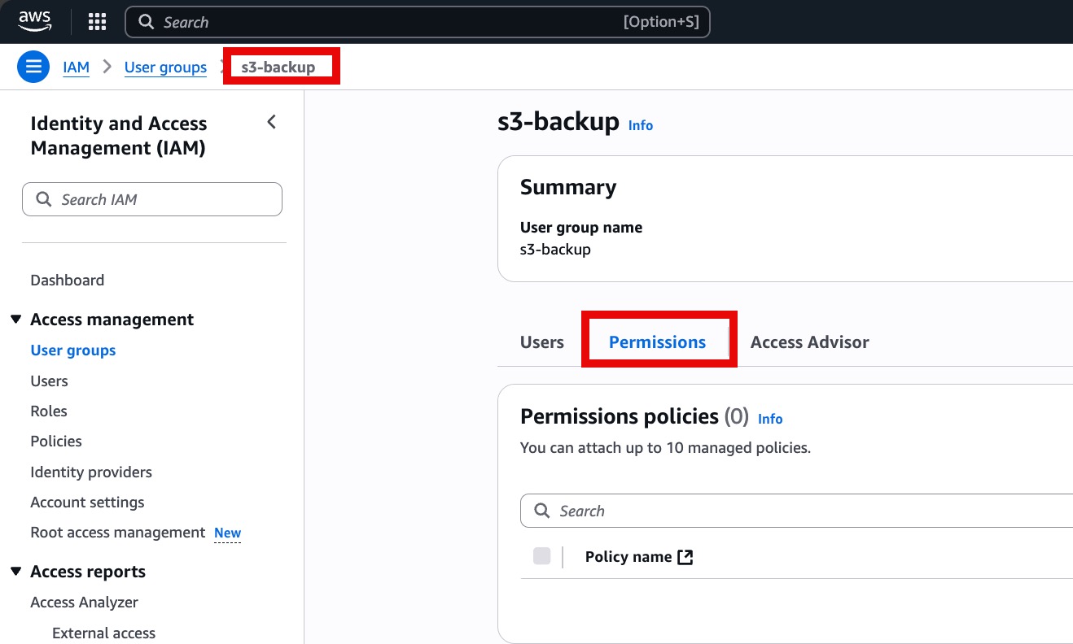Open Identity providers in the sidebar
The height and width of the screenshot is (644, 1073).
[91, 472]
